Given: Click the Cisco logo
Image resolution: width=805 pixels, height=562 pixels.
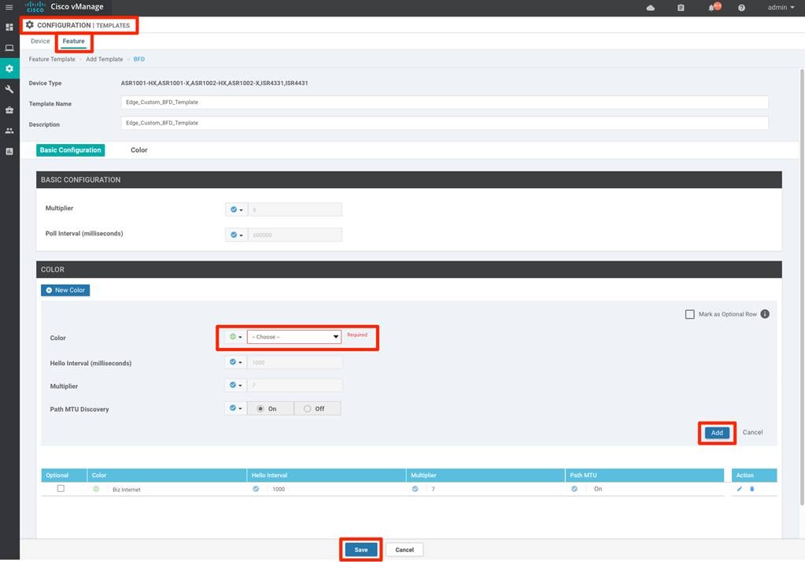Looking at the screenshot, I should tap(35, 6).
